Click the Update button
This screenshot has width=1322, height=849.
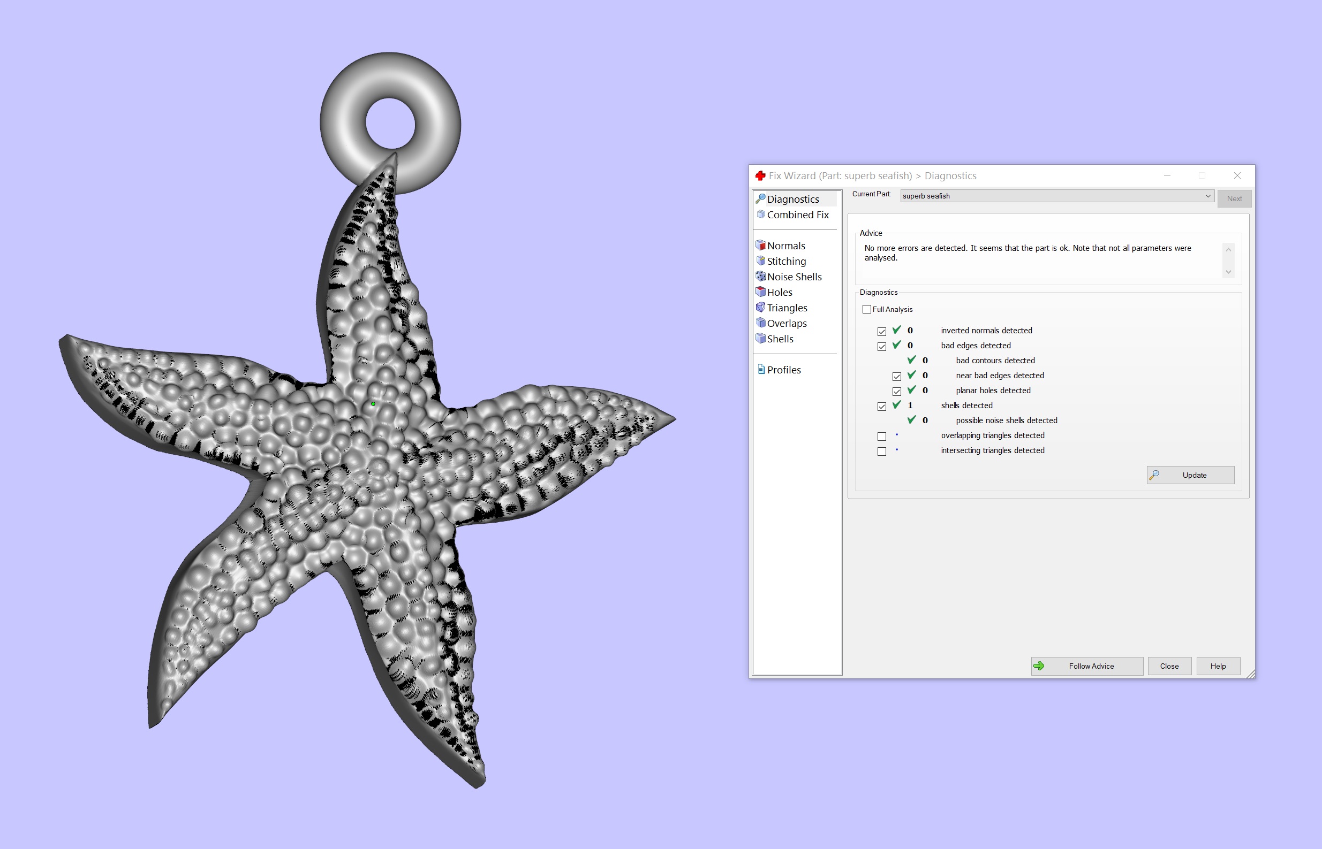1190,475
